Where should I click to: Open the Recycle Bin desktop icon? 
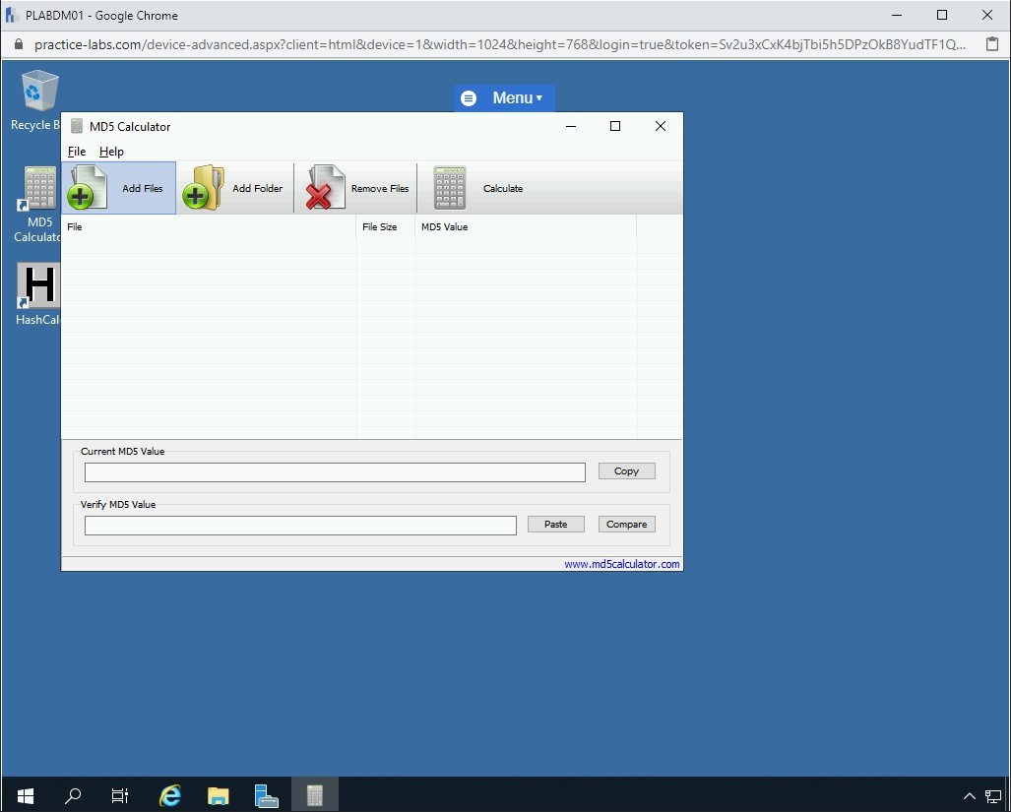pos(39,92)
